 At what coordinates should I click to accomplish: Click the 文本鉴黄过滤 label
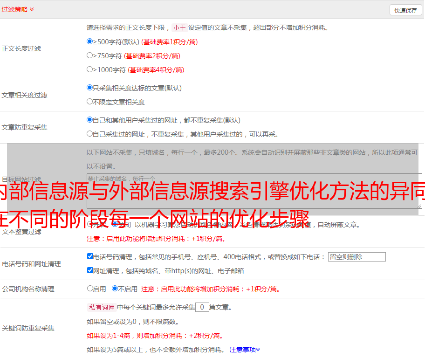point(22,232)
